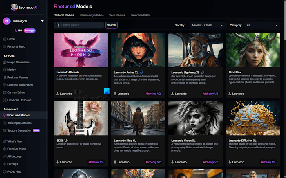The height and width of the screenshot is (178, 286).
Task: Click lightning bolt icon beside Leonardo Anime XL
Action: (141, 73)
